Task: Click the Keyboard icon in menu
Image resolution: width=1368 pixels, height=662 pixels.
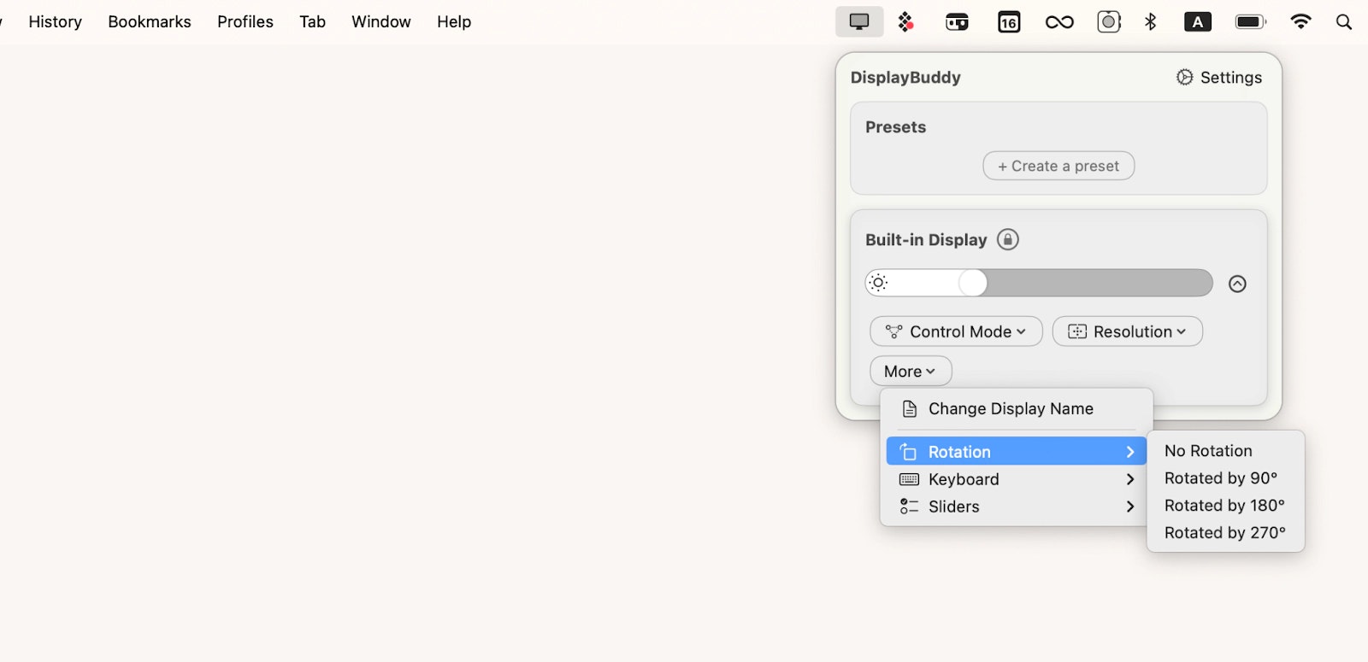Action: click(x=909, y=479)
